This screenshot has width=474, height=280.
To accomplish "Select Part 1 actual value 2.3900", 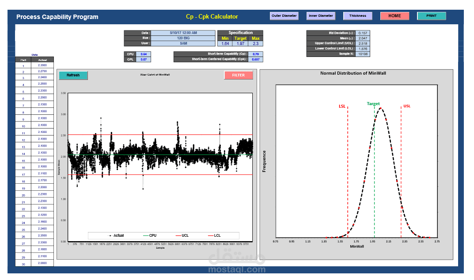I will 42,65.
